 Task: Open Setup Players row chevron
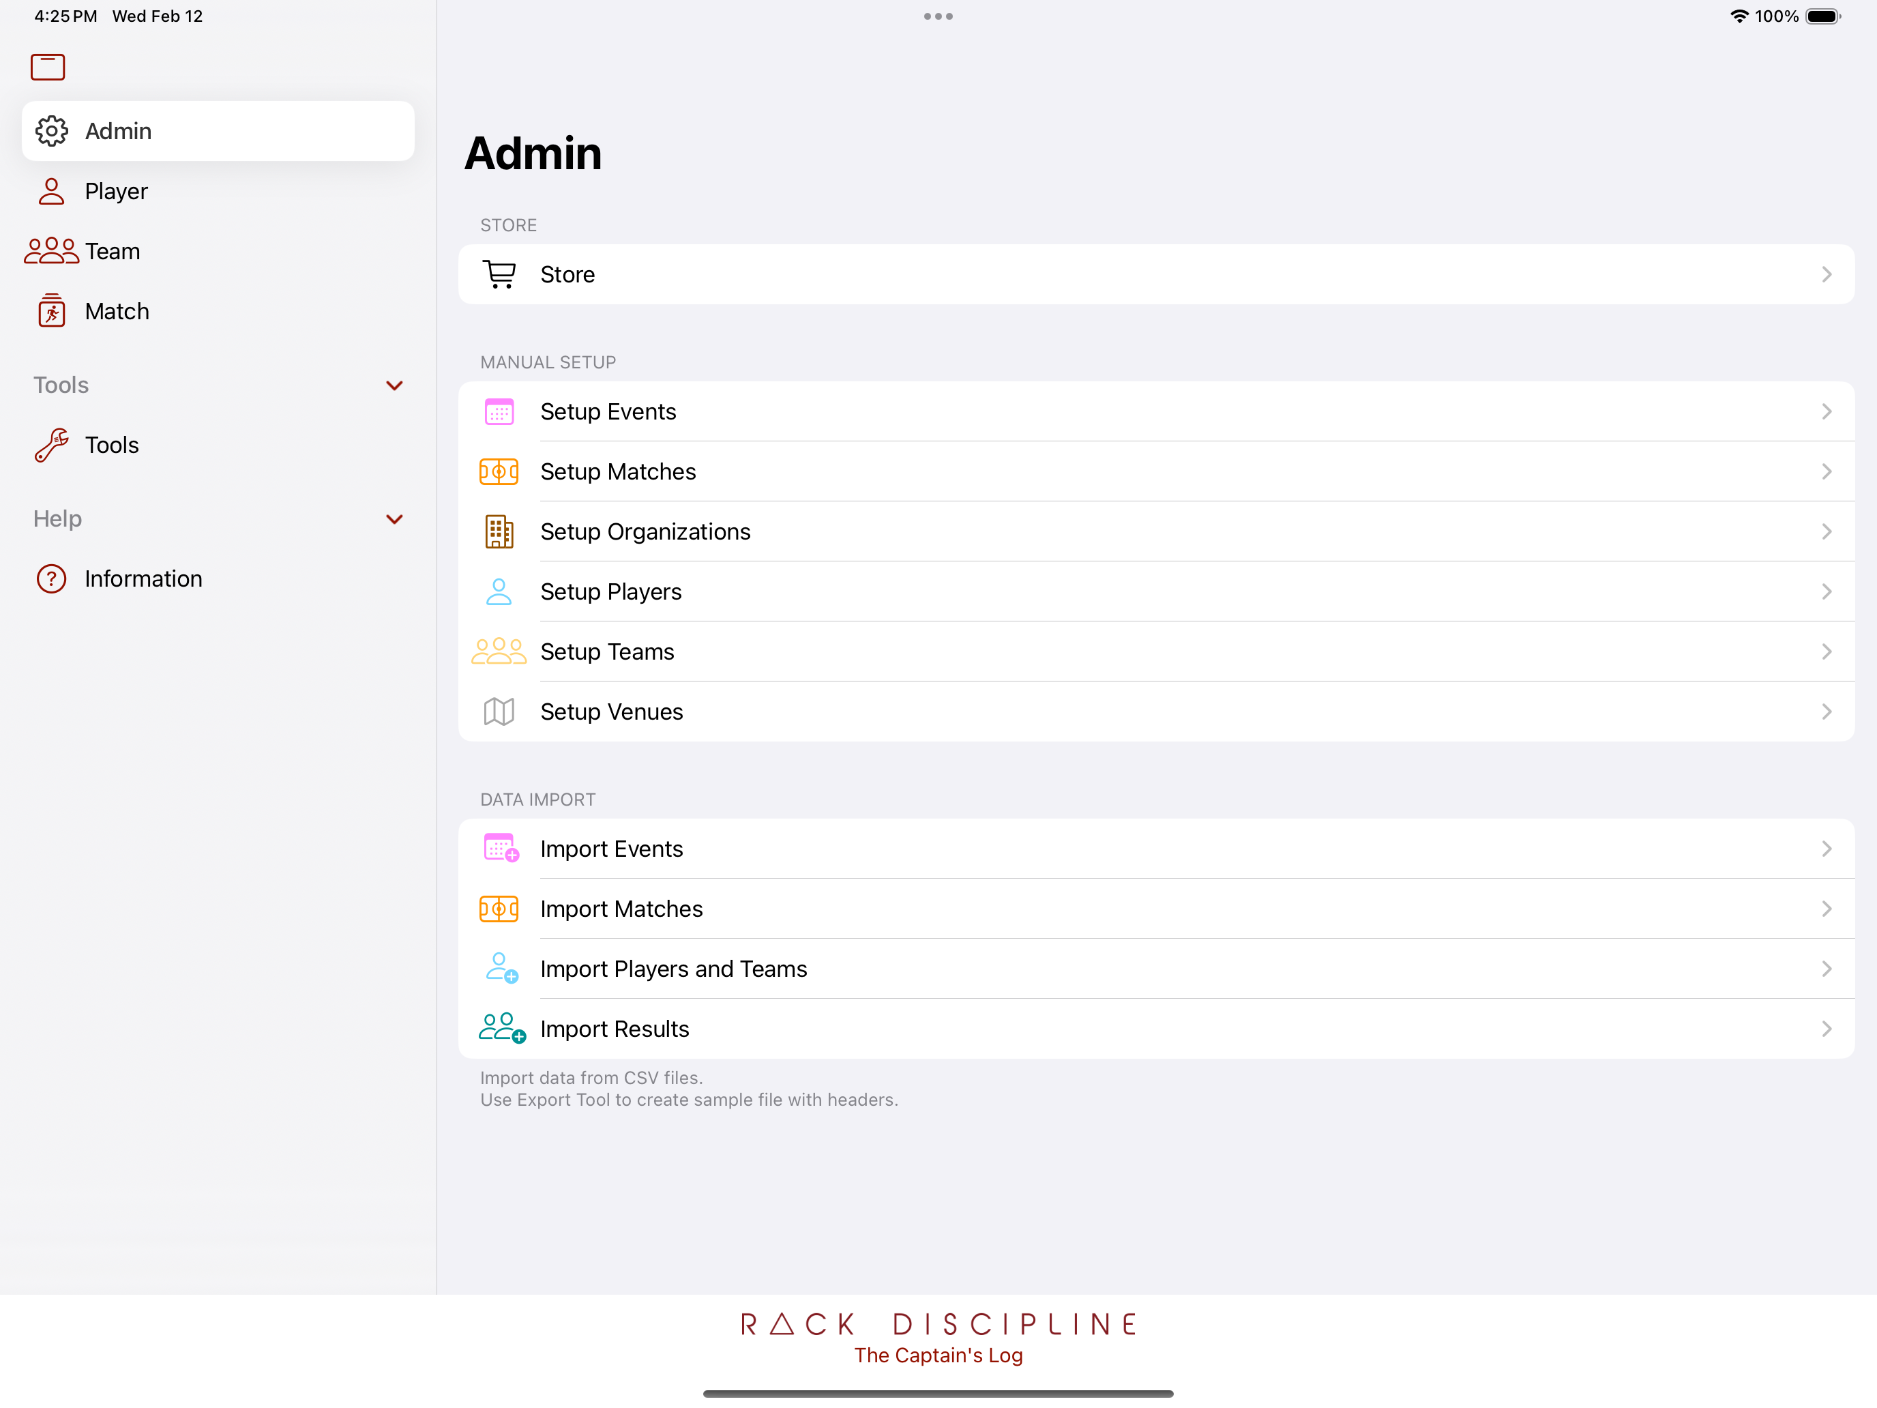pos(1827,591)
